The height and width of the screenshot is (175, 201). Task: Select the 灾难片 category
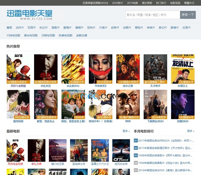click(103, 27)
